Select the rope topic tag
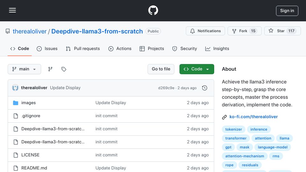306x172 pixels. point(229,165)
